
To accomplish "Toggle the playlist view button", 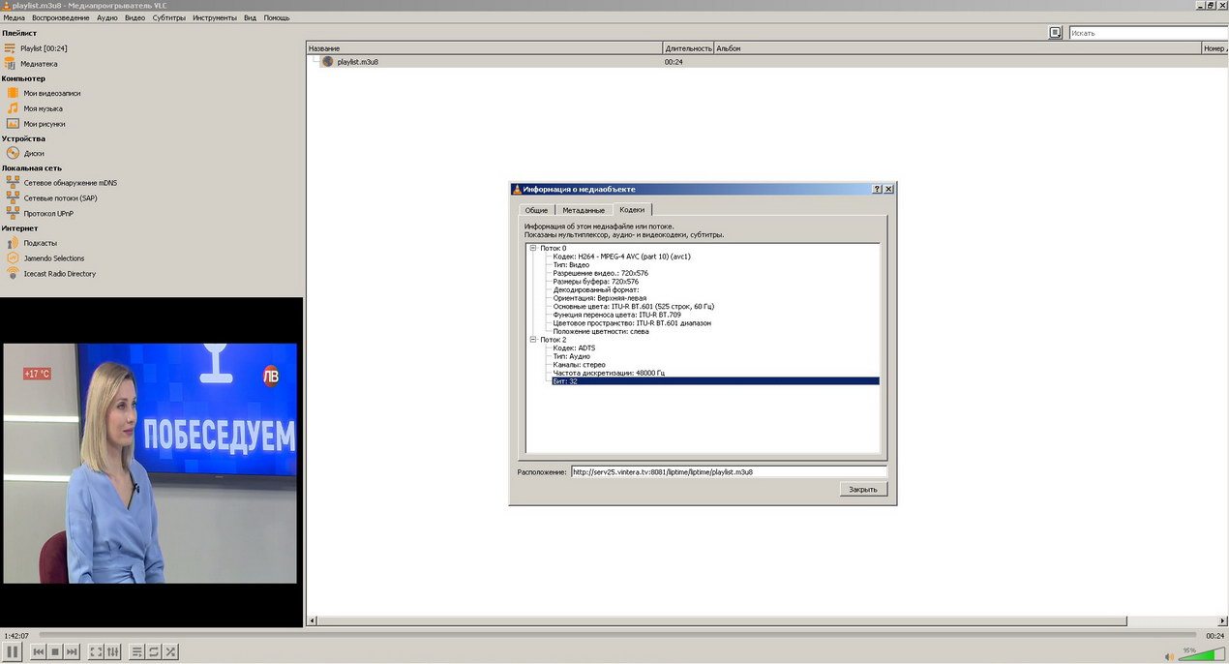I will click(x=137, y=652).
